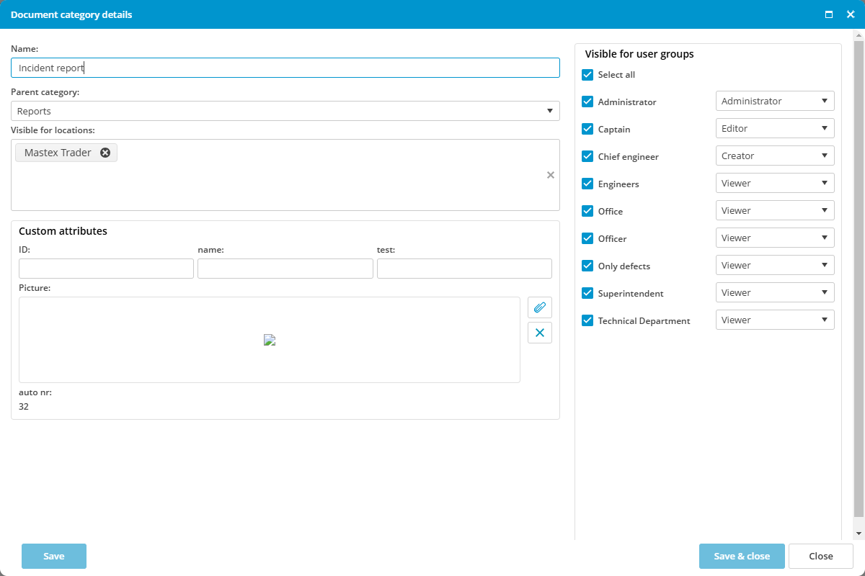Remove the picture with the X icon
The height and width of the screenshot is (576, 865).
(x=540, y=333)
